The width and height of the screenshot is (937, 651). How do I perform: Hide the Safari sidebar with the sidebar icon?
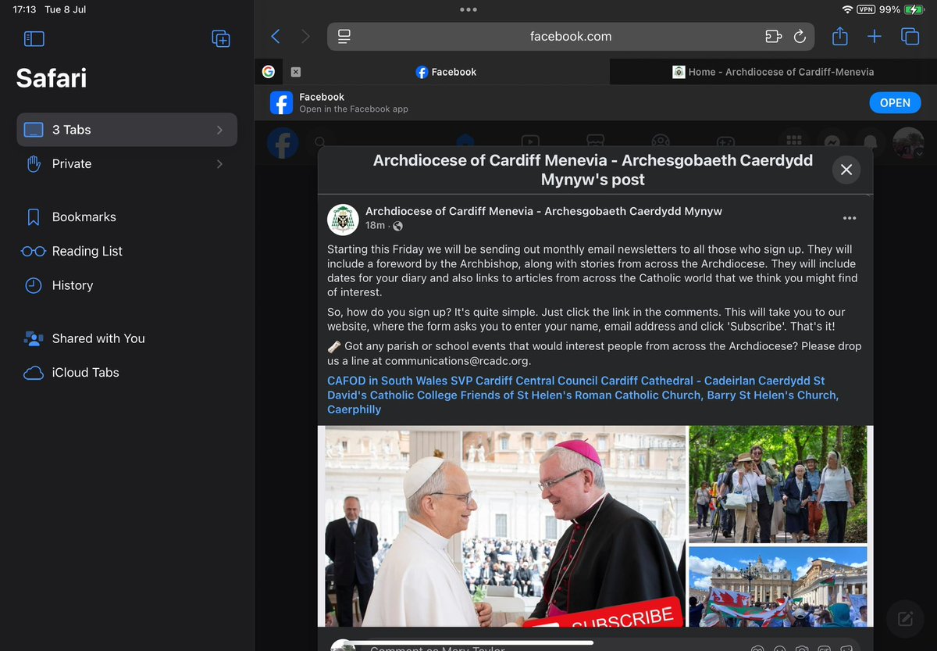coord(34,38)
